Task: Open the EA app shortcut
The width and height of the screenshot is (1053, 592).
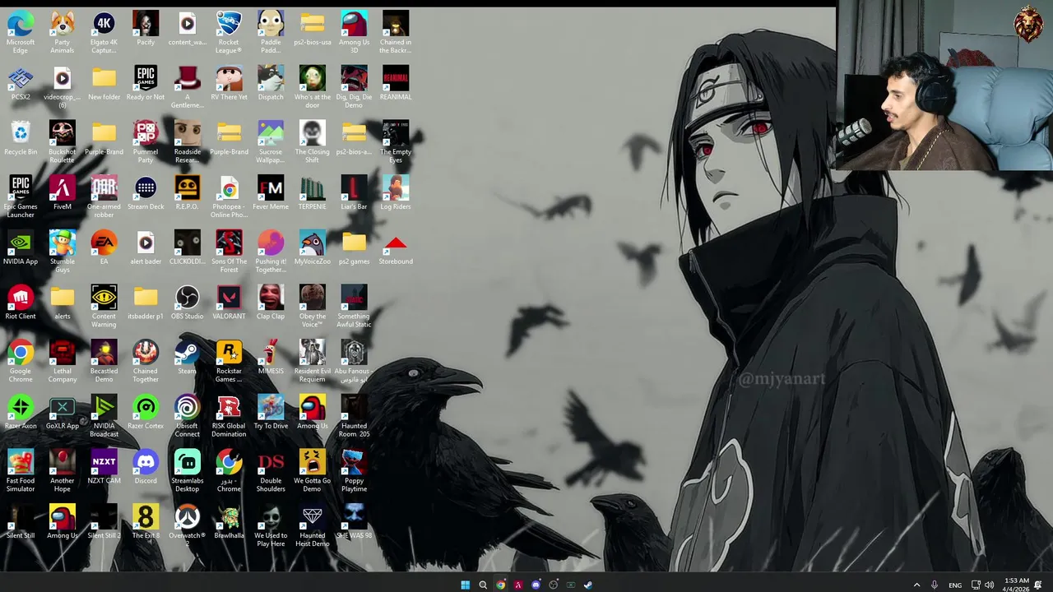Action: [104, 248]
